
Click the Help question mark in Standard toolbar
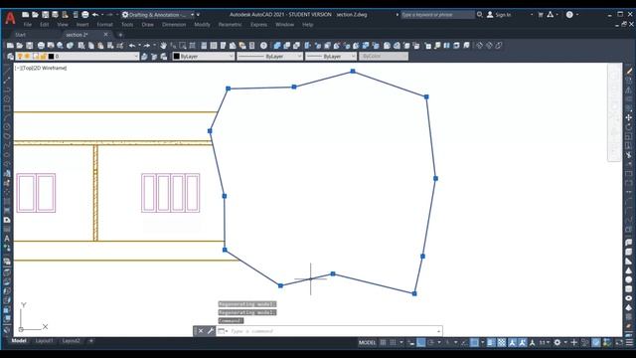coord(263,46)
